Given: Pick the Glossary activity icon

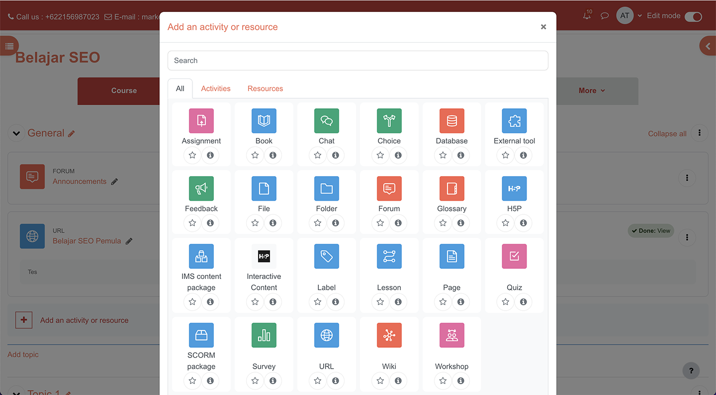Looking at the screenshot, I should 451,189.
